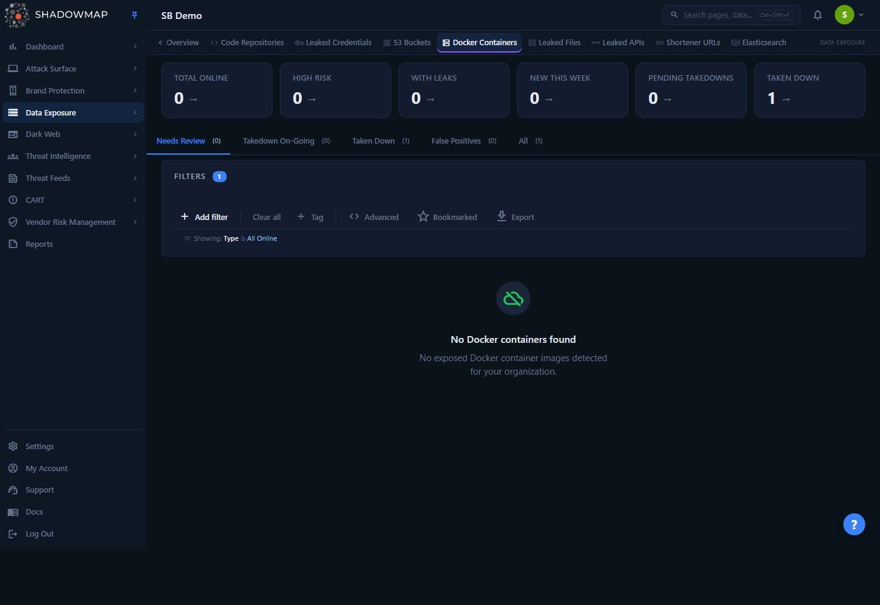Click the Taken Down stat card
Viewport: 880px width, 605px height.
coord(810,90)
